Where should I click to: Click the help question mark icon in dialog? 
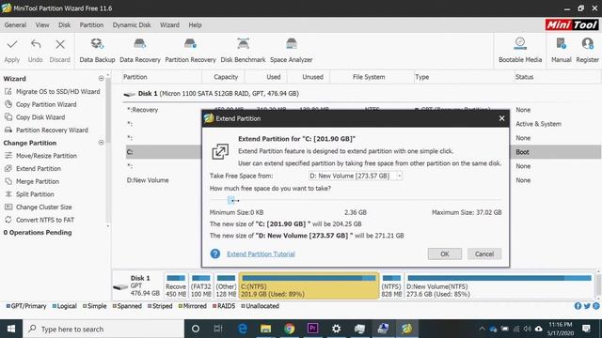[x=215, y=253]
